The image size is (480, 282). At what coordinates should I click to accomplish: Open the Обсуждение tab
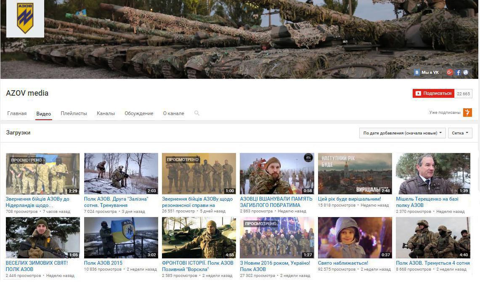click(x=139, y=113)
